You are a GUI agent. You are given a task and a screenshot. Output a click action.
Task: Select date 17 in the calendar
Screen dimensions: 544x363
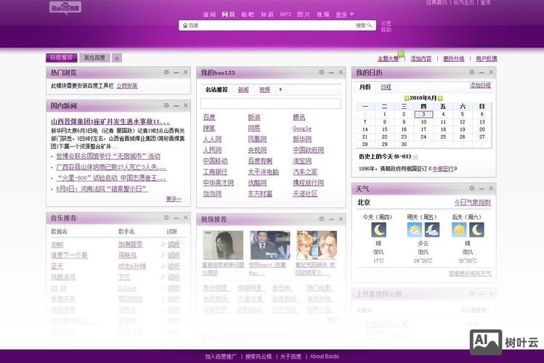[x=423, y=129]
